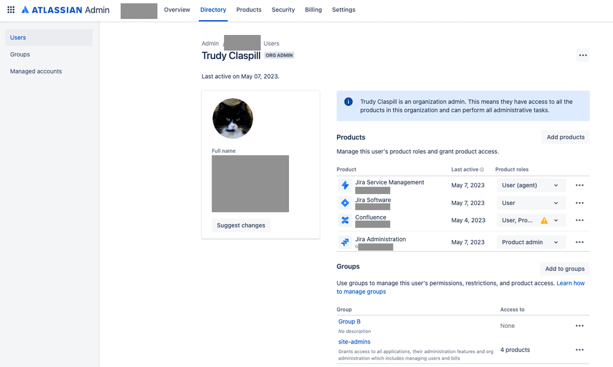
Task: Expand the Jira Software User role dropdown
Action: point(531,203)
